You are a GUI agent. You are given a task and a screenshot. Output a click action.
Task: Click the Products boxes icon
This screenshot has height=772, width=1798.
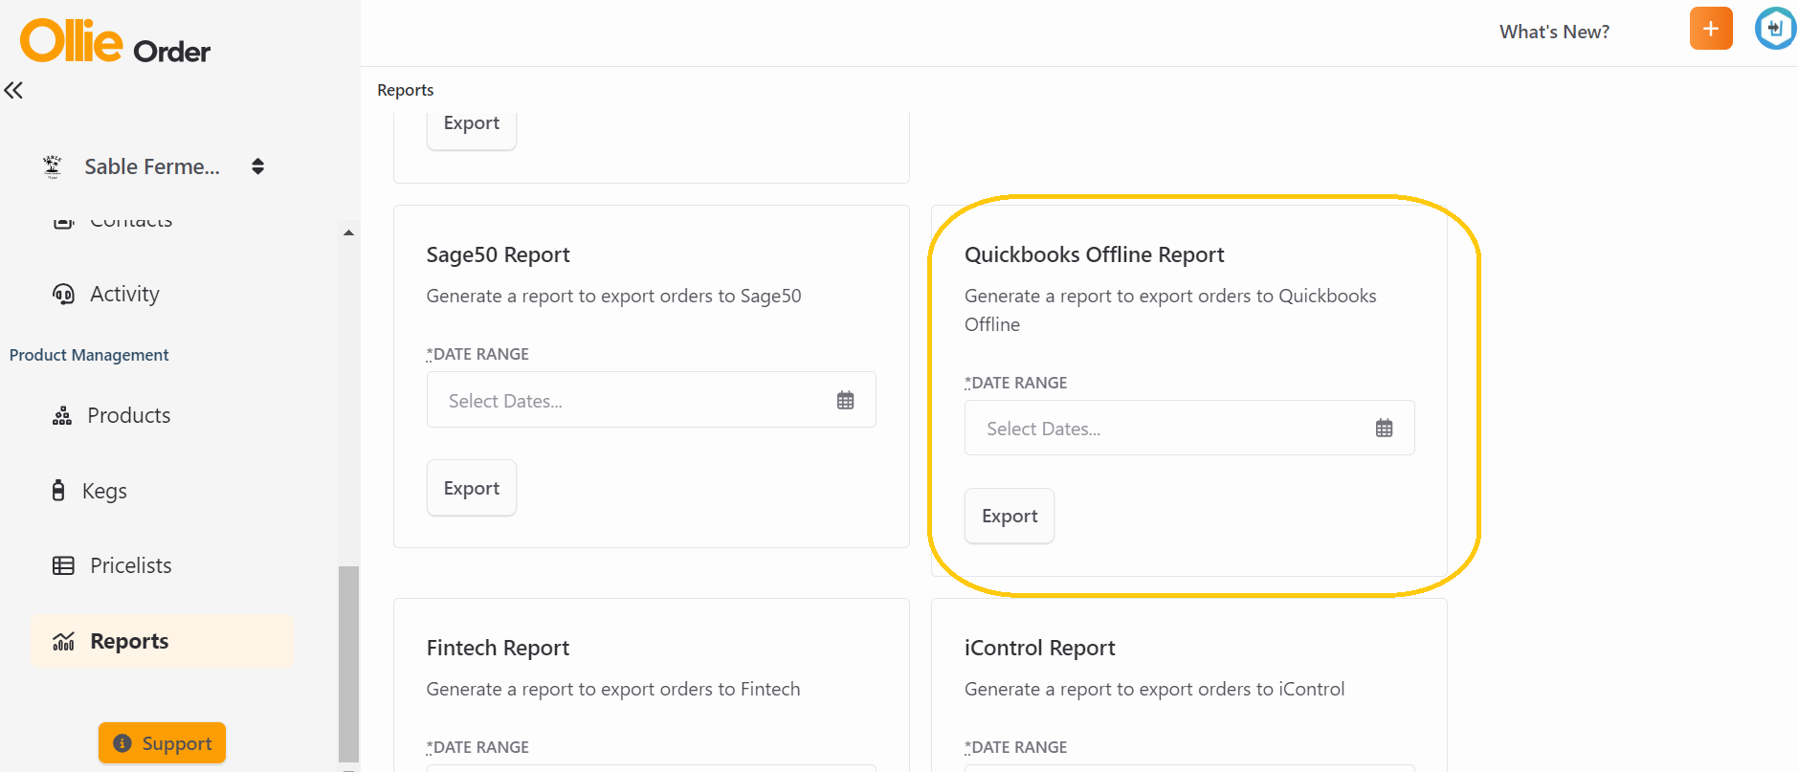pyautogui.click(x=62, y=415)
